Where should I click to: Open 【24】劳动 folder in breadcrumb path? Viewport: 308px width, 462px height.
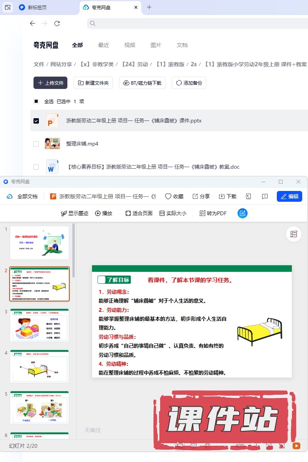[x=135, y=64]
